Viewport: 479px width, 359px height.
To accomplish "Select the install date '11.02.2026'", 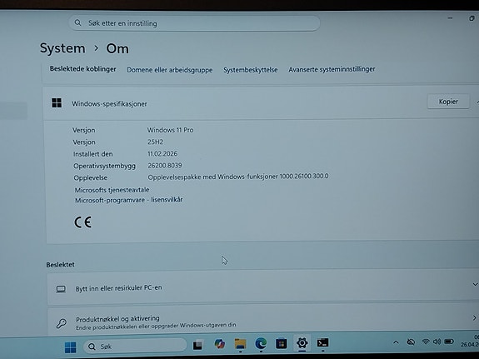I will (162, 154).
